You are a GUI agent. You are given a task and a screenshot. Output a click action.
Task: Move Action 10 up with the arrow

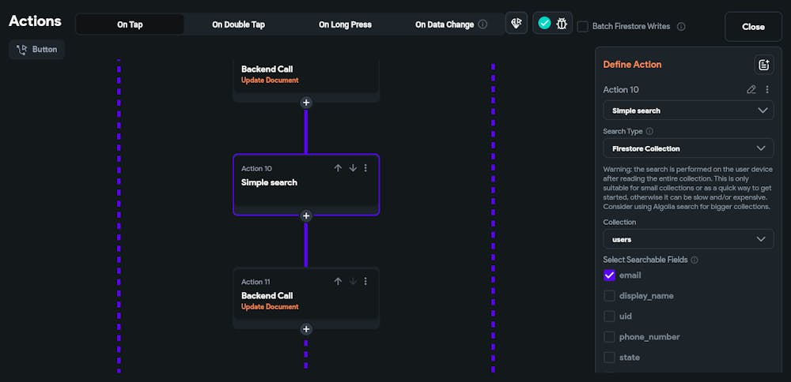click(338, 168)
